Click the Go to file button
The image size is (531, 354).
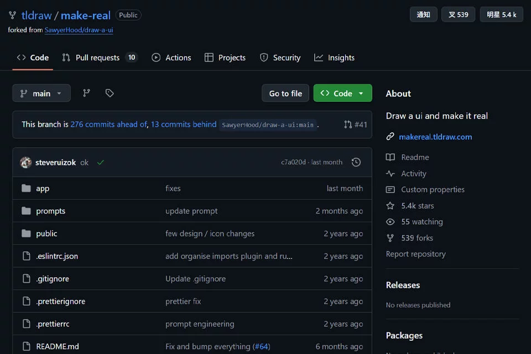coord(285,93)
